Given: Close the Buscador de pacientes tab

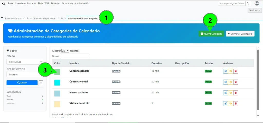Looking at the screenshot, I should click(65, 18).
